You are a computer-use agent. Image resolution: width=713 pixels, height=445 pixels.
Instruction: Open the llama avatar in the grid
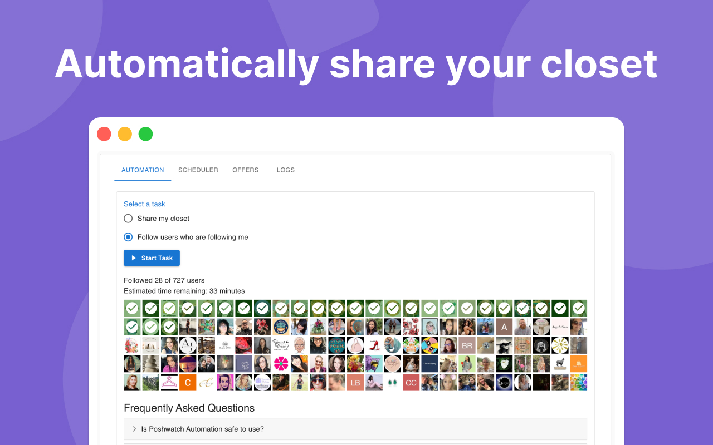coord(560,363)
